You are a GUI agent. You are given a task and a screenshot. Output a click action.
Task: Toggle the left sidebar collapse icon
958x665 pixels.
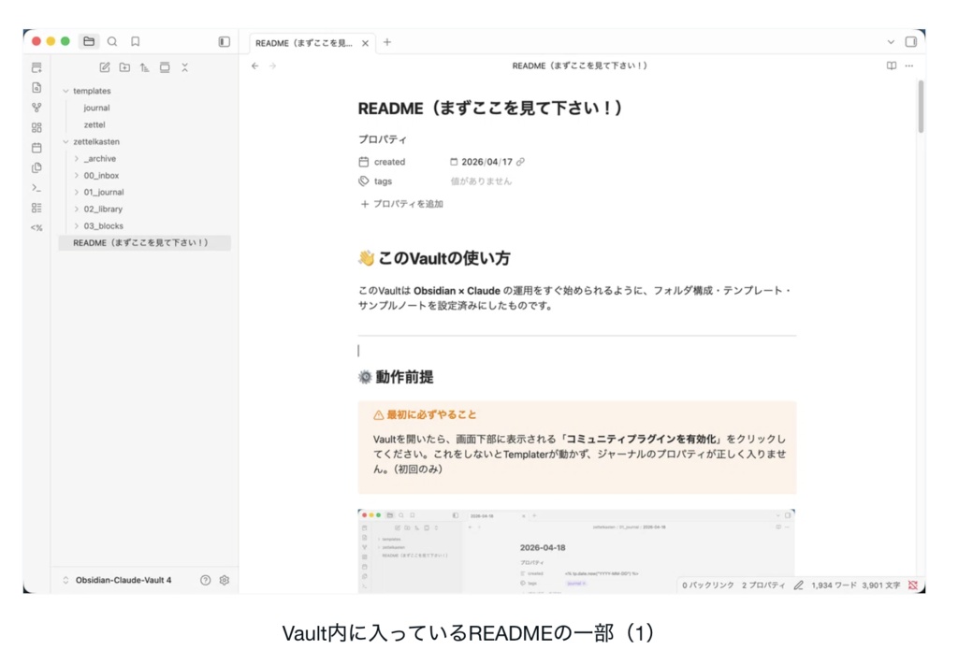point(225,41)
